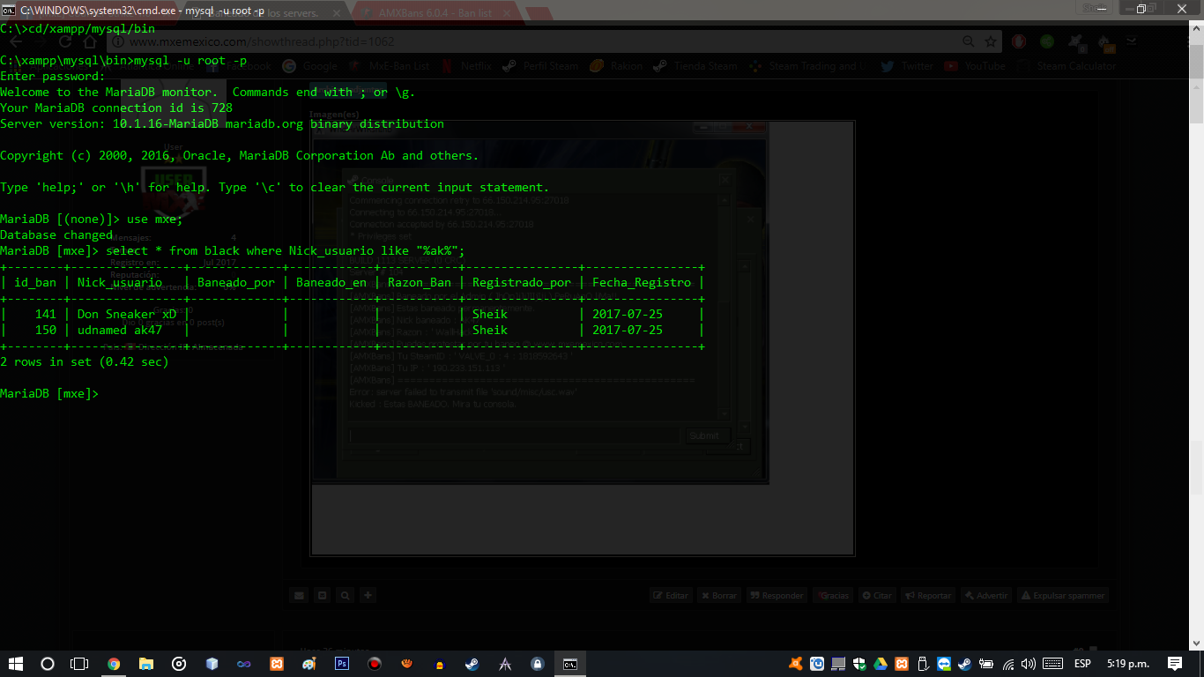Open the touch keyboard tray icon
The width and height of the screenshot is (1204, 677).
click(1052, 664)
